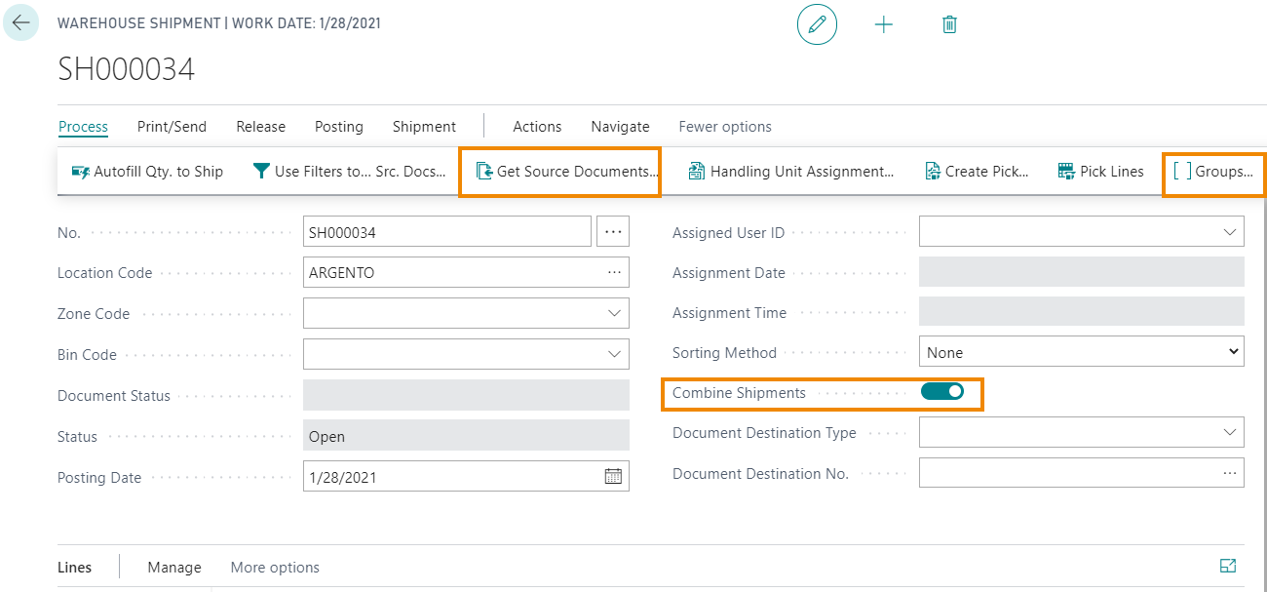Open the Document Destination Type dropdown
Screen dimensions: 1267x592
[x=1230, y=432]
